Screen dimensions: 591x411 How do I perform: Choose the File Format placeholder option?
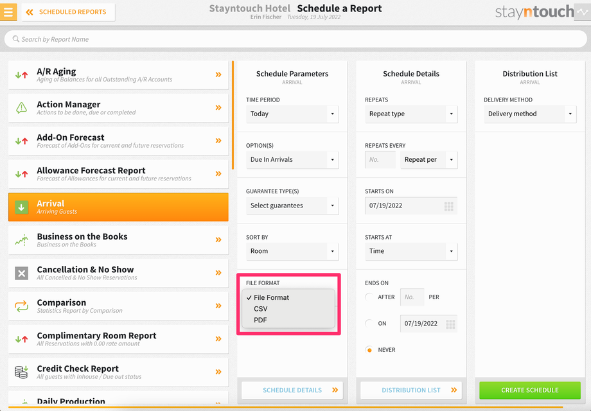(x=288, y=297)
